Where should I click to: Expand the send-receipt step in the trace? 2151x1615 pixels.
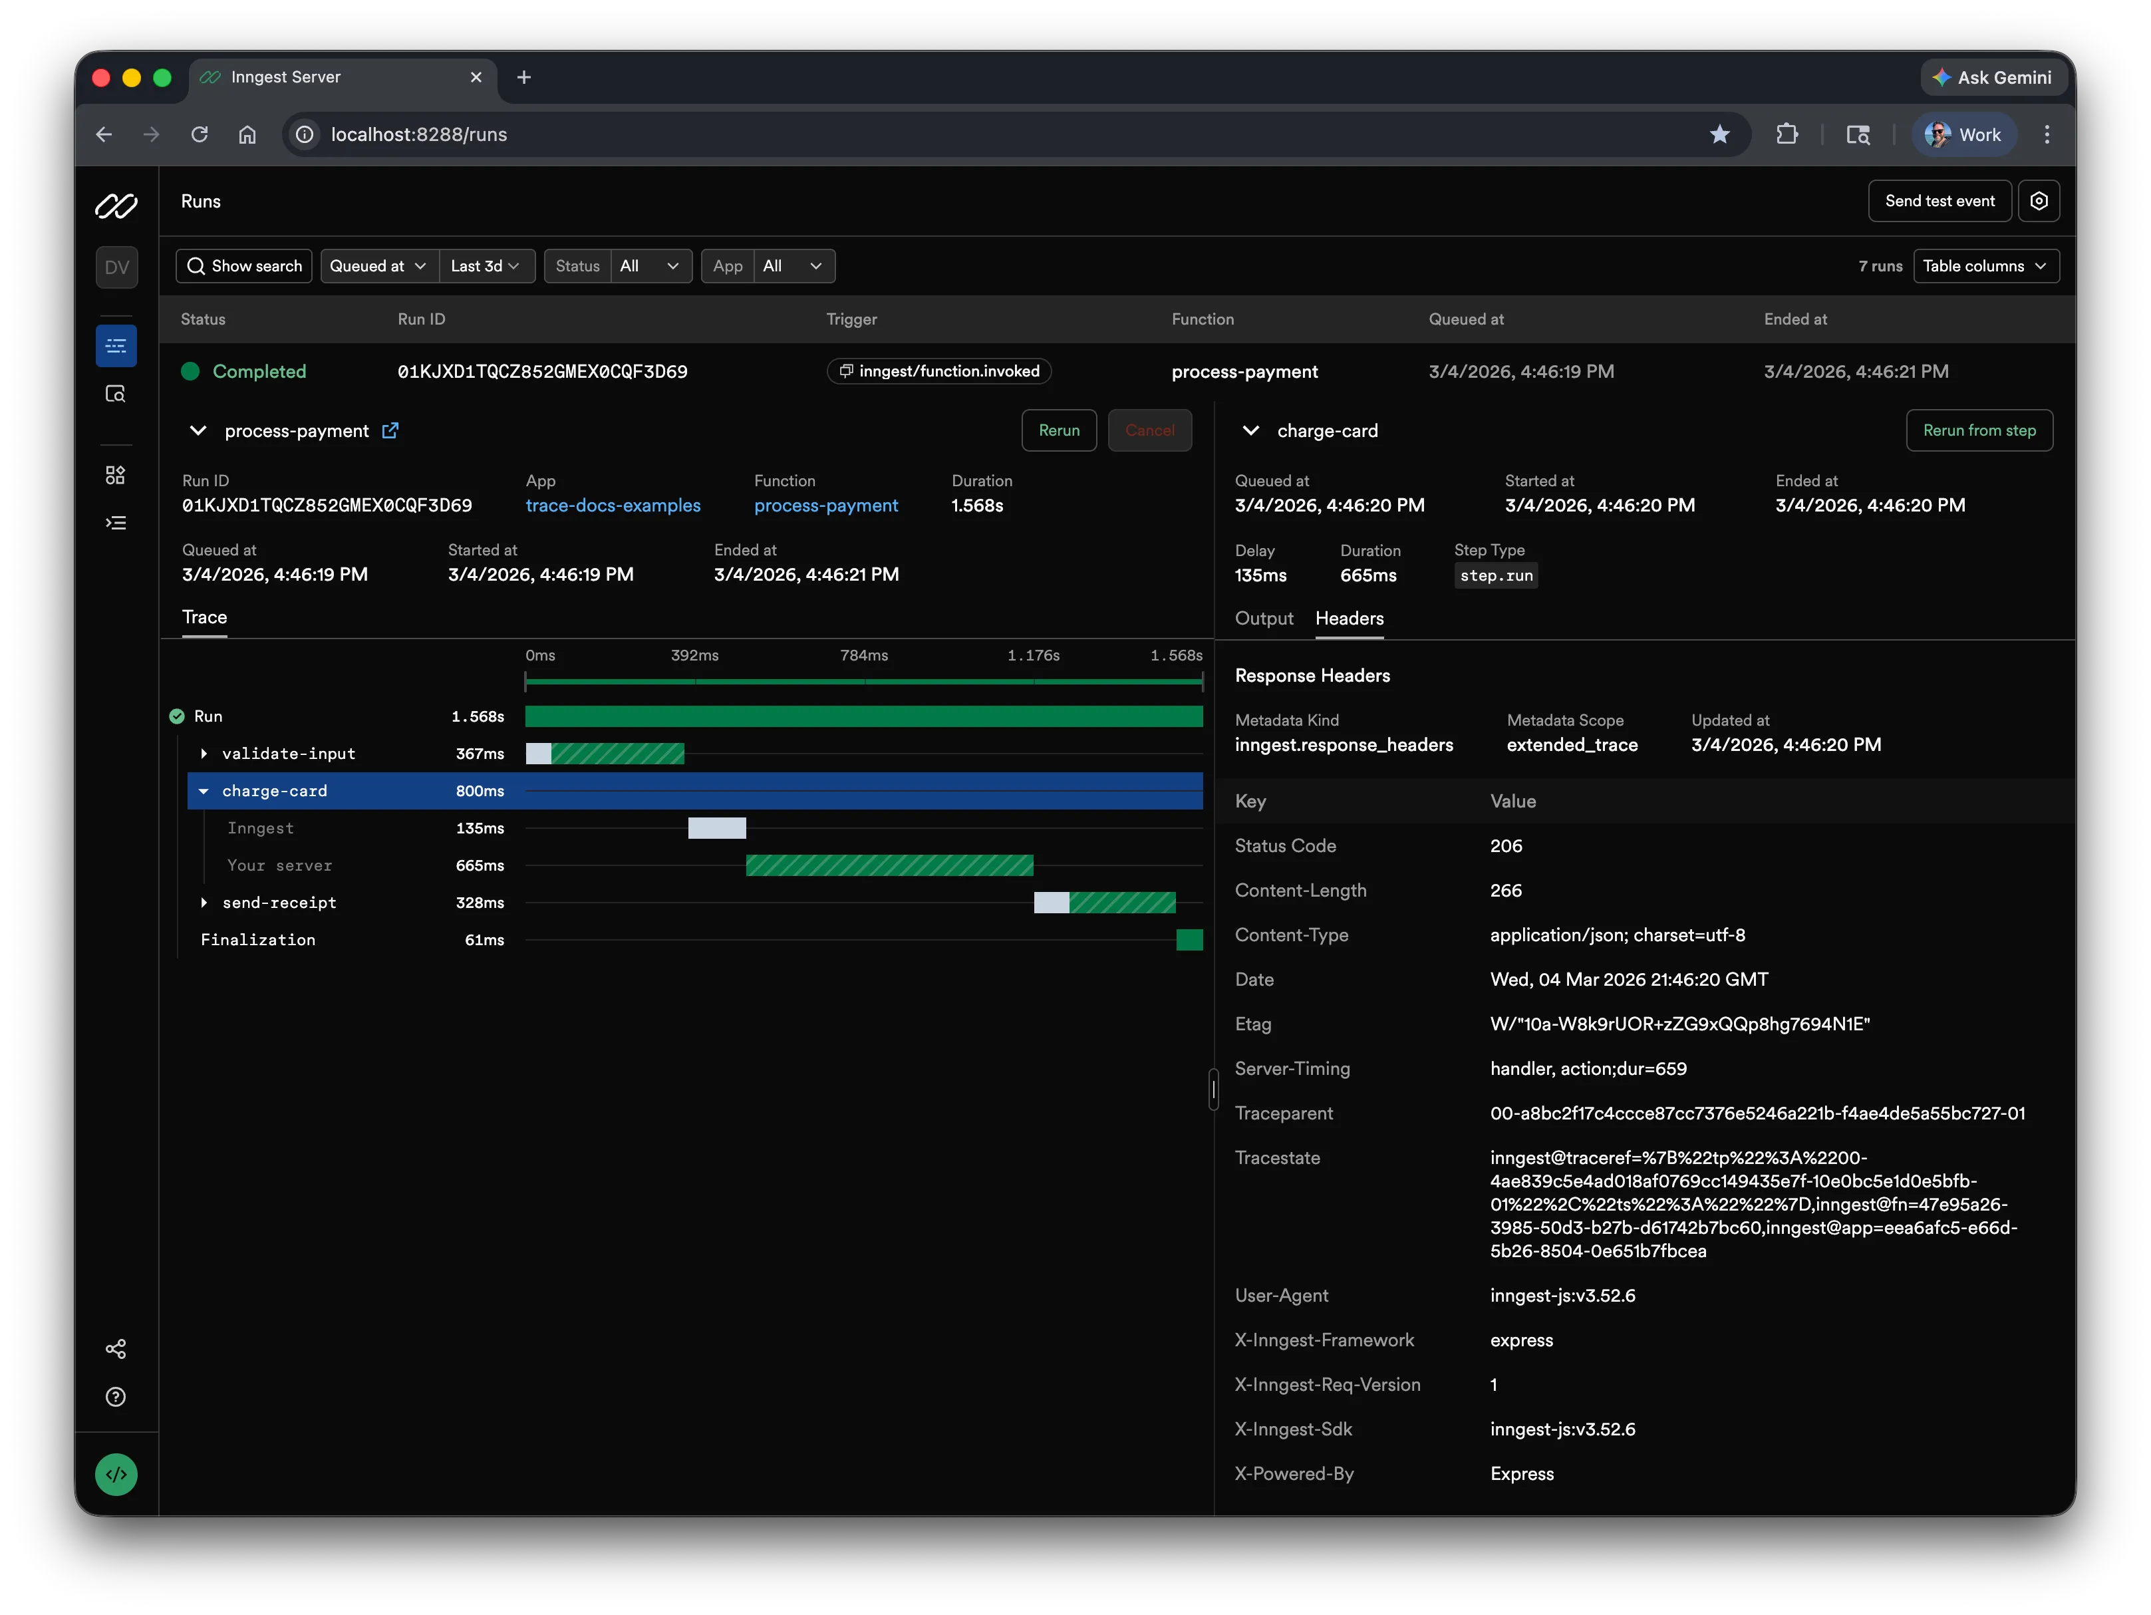(204, 903)
